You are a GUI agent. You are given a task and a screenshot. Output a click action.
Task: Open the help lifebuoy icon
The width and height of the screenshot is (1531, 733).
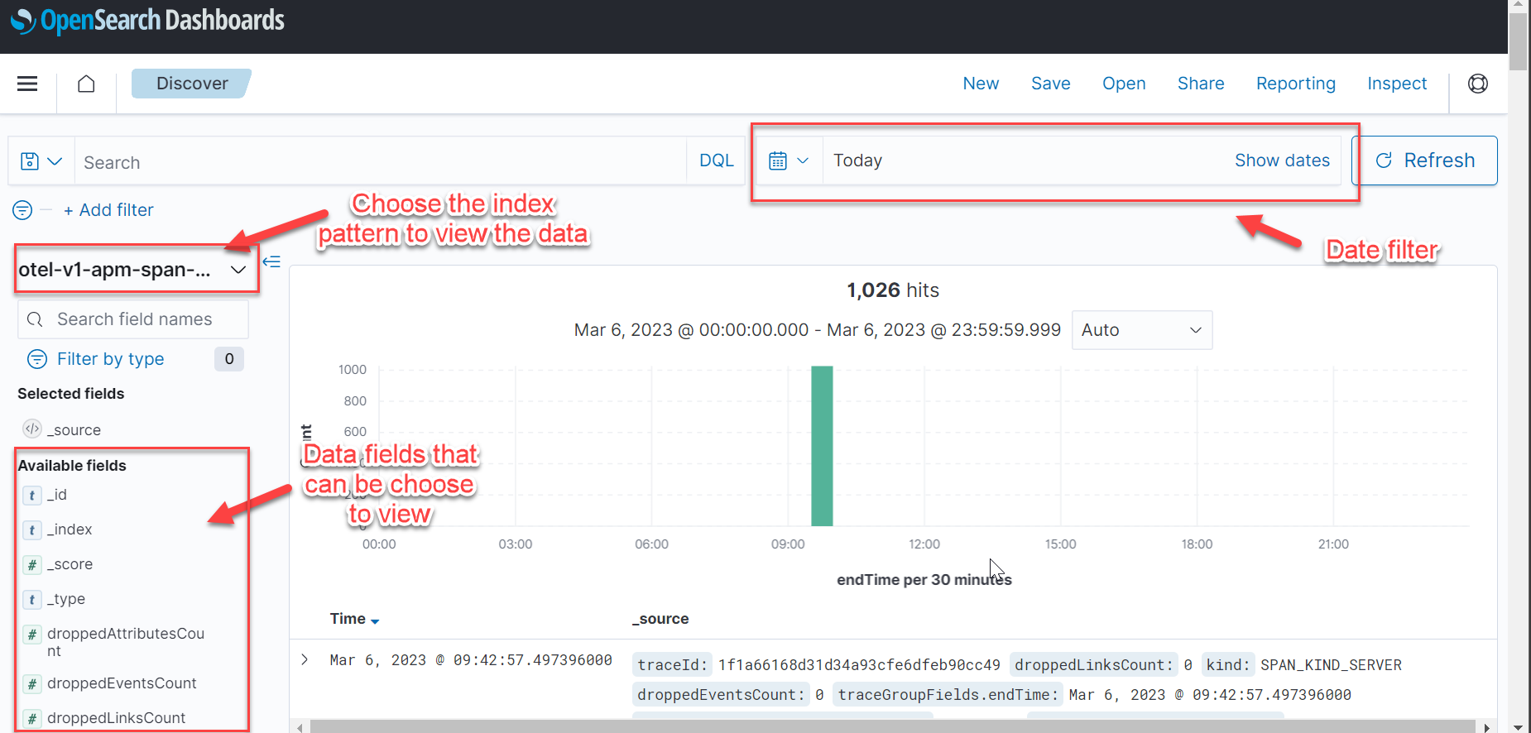[1477, 84]
